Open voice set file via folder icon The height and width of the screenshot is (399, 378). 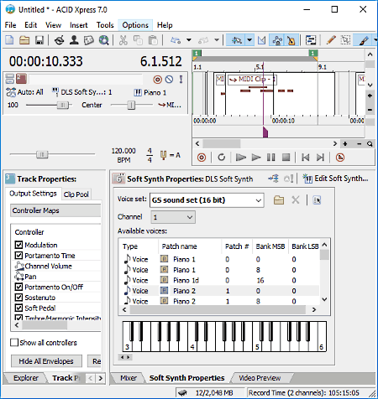(x=279, y=200)
